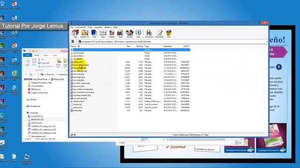Click Explorer's Up arrow navigation icon
The height and width of the screenshot is (168, 300).
coord(38,74)
